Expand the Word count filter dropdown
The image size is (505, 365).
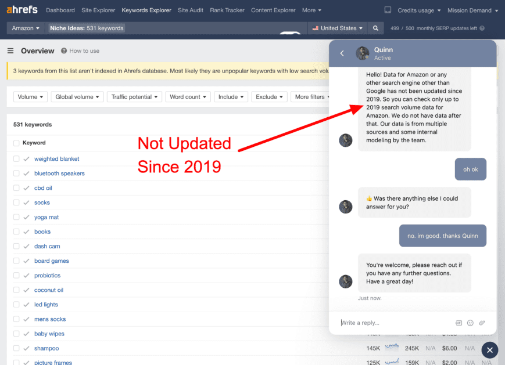(188, 97)
